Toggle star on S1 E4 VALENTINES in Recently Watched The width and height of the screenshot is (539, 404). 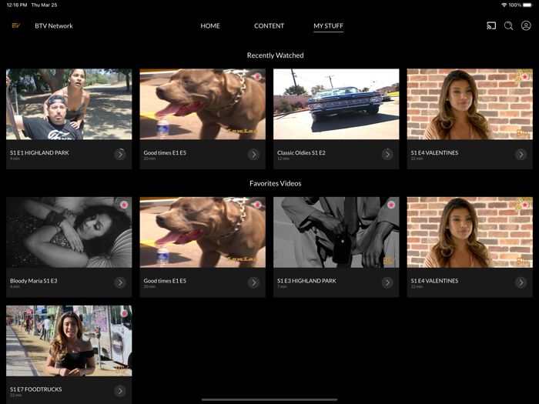pos(525,77)
